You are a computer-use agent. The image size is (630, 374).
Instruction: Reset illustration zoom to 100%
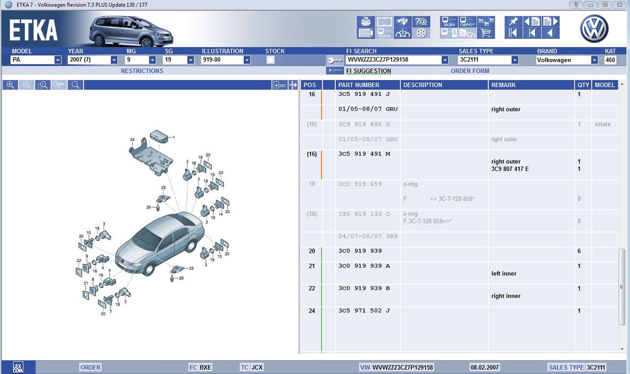(x=59, y=85)
